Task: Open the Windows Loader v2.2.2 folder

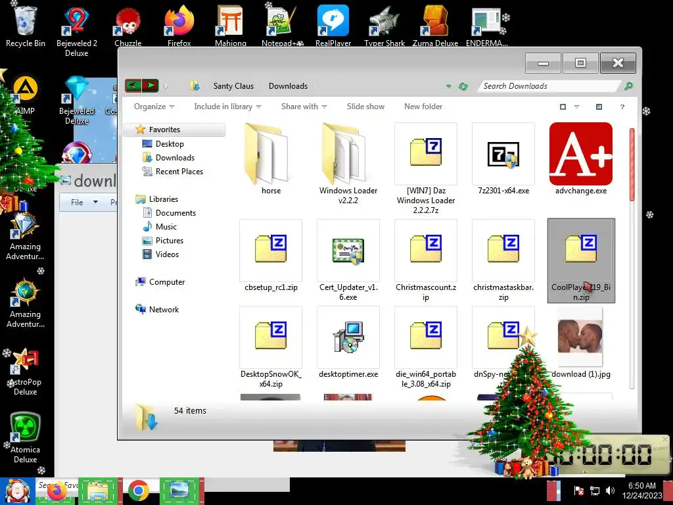Action: coord(348,163)
